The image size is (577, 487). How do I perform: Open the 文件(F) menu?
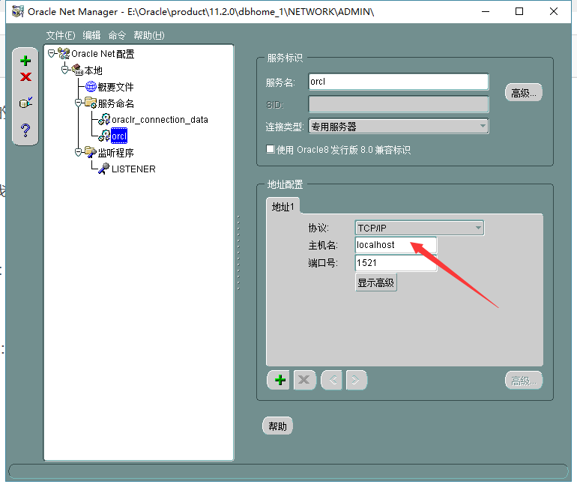(x=61, y=35)
